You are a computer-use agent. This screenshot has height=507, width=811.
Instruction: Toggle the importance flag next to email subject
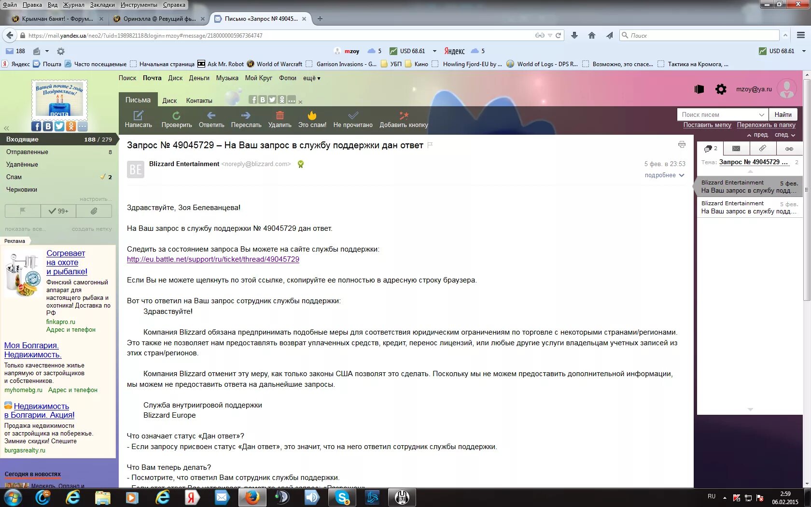[x=430, y=145]
